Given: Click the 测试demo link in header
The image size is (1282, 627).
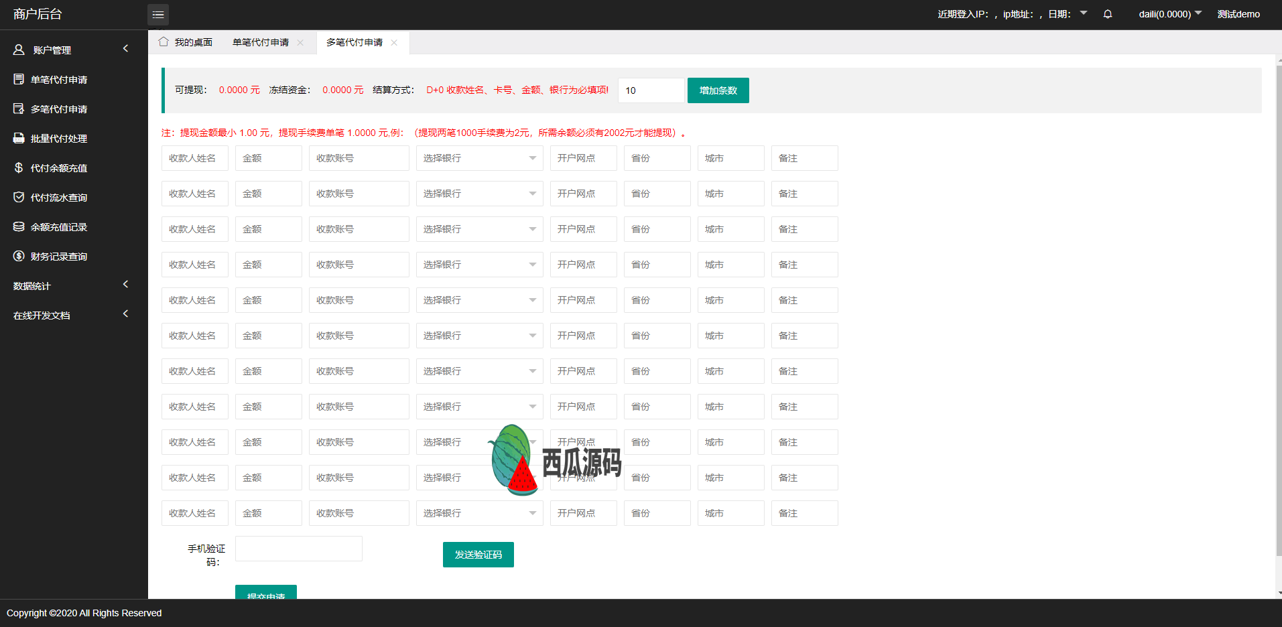Looking at the screenshot, I should click(x=1238, y=14).
